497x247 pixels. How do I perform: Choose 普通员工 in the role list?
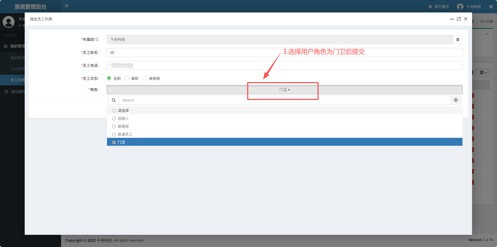click(x=125, y=134)
